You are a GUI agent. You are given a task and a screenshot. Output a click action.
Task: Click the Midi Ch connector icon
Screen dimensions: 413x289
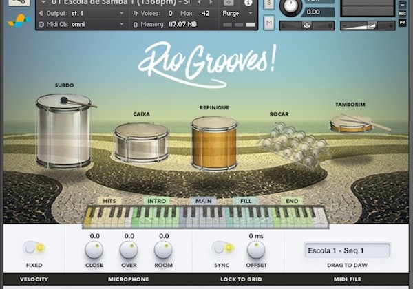41,24
